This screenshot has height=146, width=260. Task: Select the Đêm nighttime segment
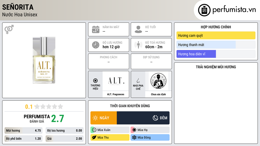point(143,118)
